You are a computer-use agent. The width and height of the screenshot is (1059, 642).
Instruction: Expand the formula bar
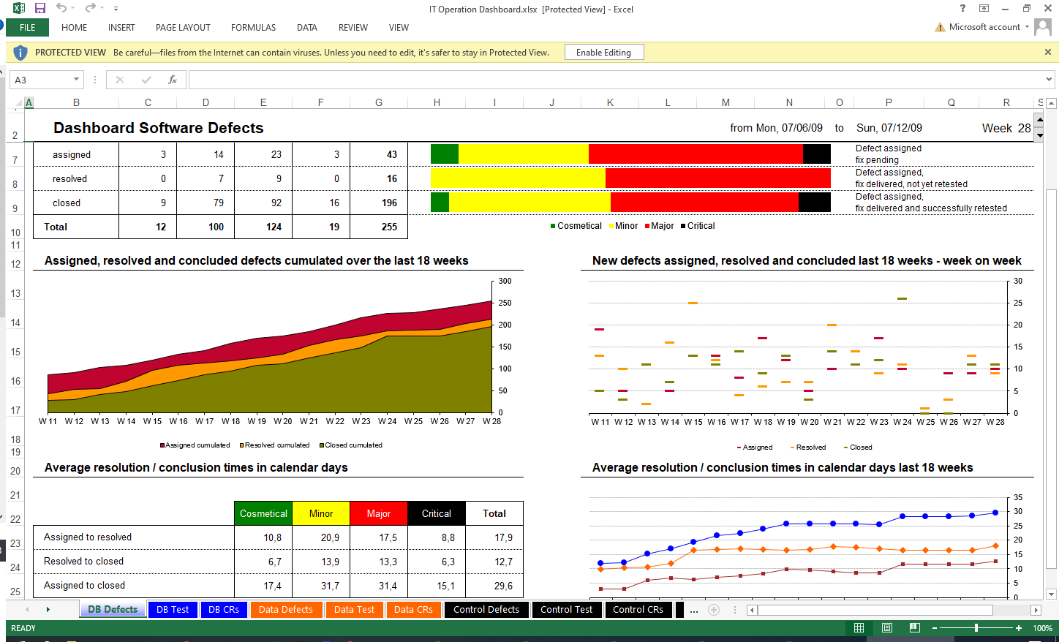coord(1049,80)
